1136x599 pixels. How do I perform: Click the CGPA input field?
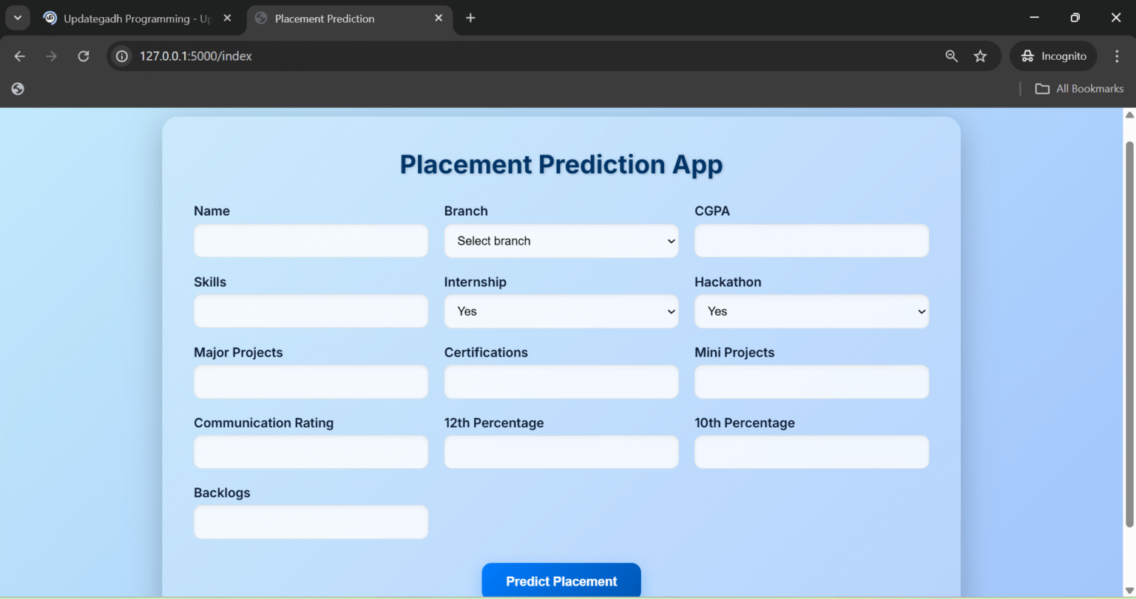(x=811, y=240)
